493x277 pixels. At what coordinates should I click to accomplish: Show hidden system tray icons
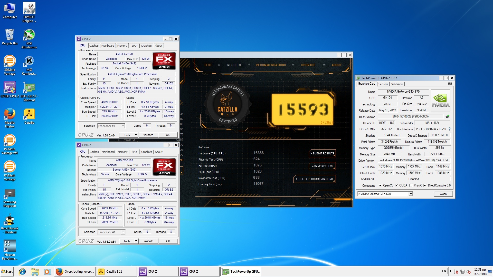point(451,271)
